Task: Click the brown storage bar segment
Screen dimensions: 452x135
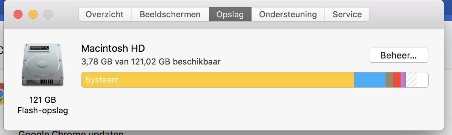Action: tap(389, 80)
